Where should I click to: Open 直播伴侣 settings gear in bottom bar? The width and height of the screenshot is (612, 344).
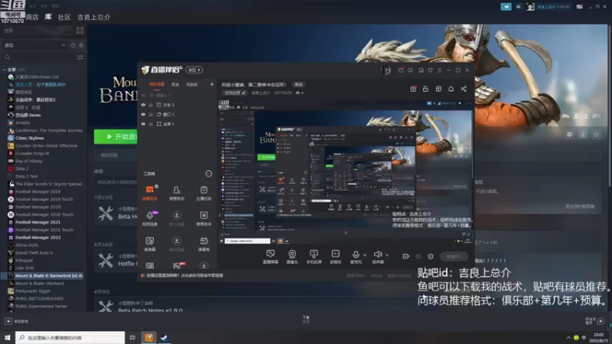(431, 256)
